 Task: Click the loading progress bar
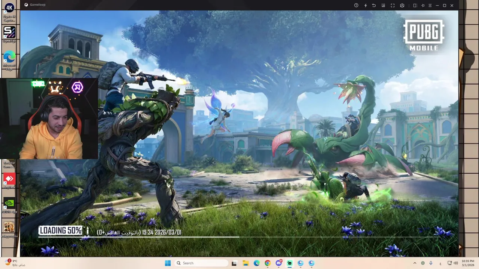pyautogui.click(x=239, y=237)
